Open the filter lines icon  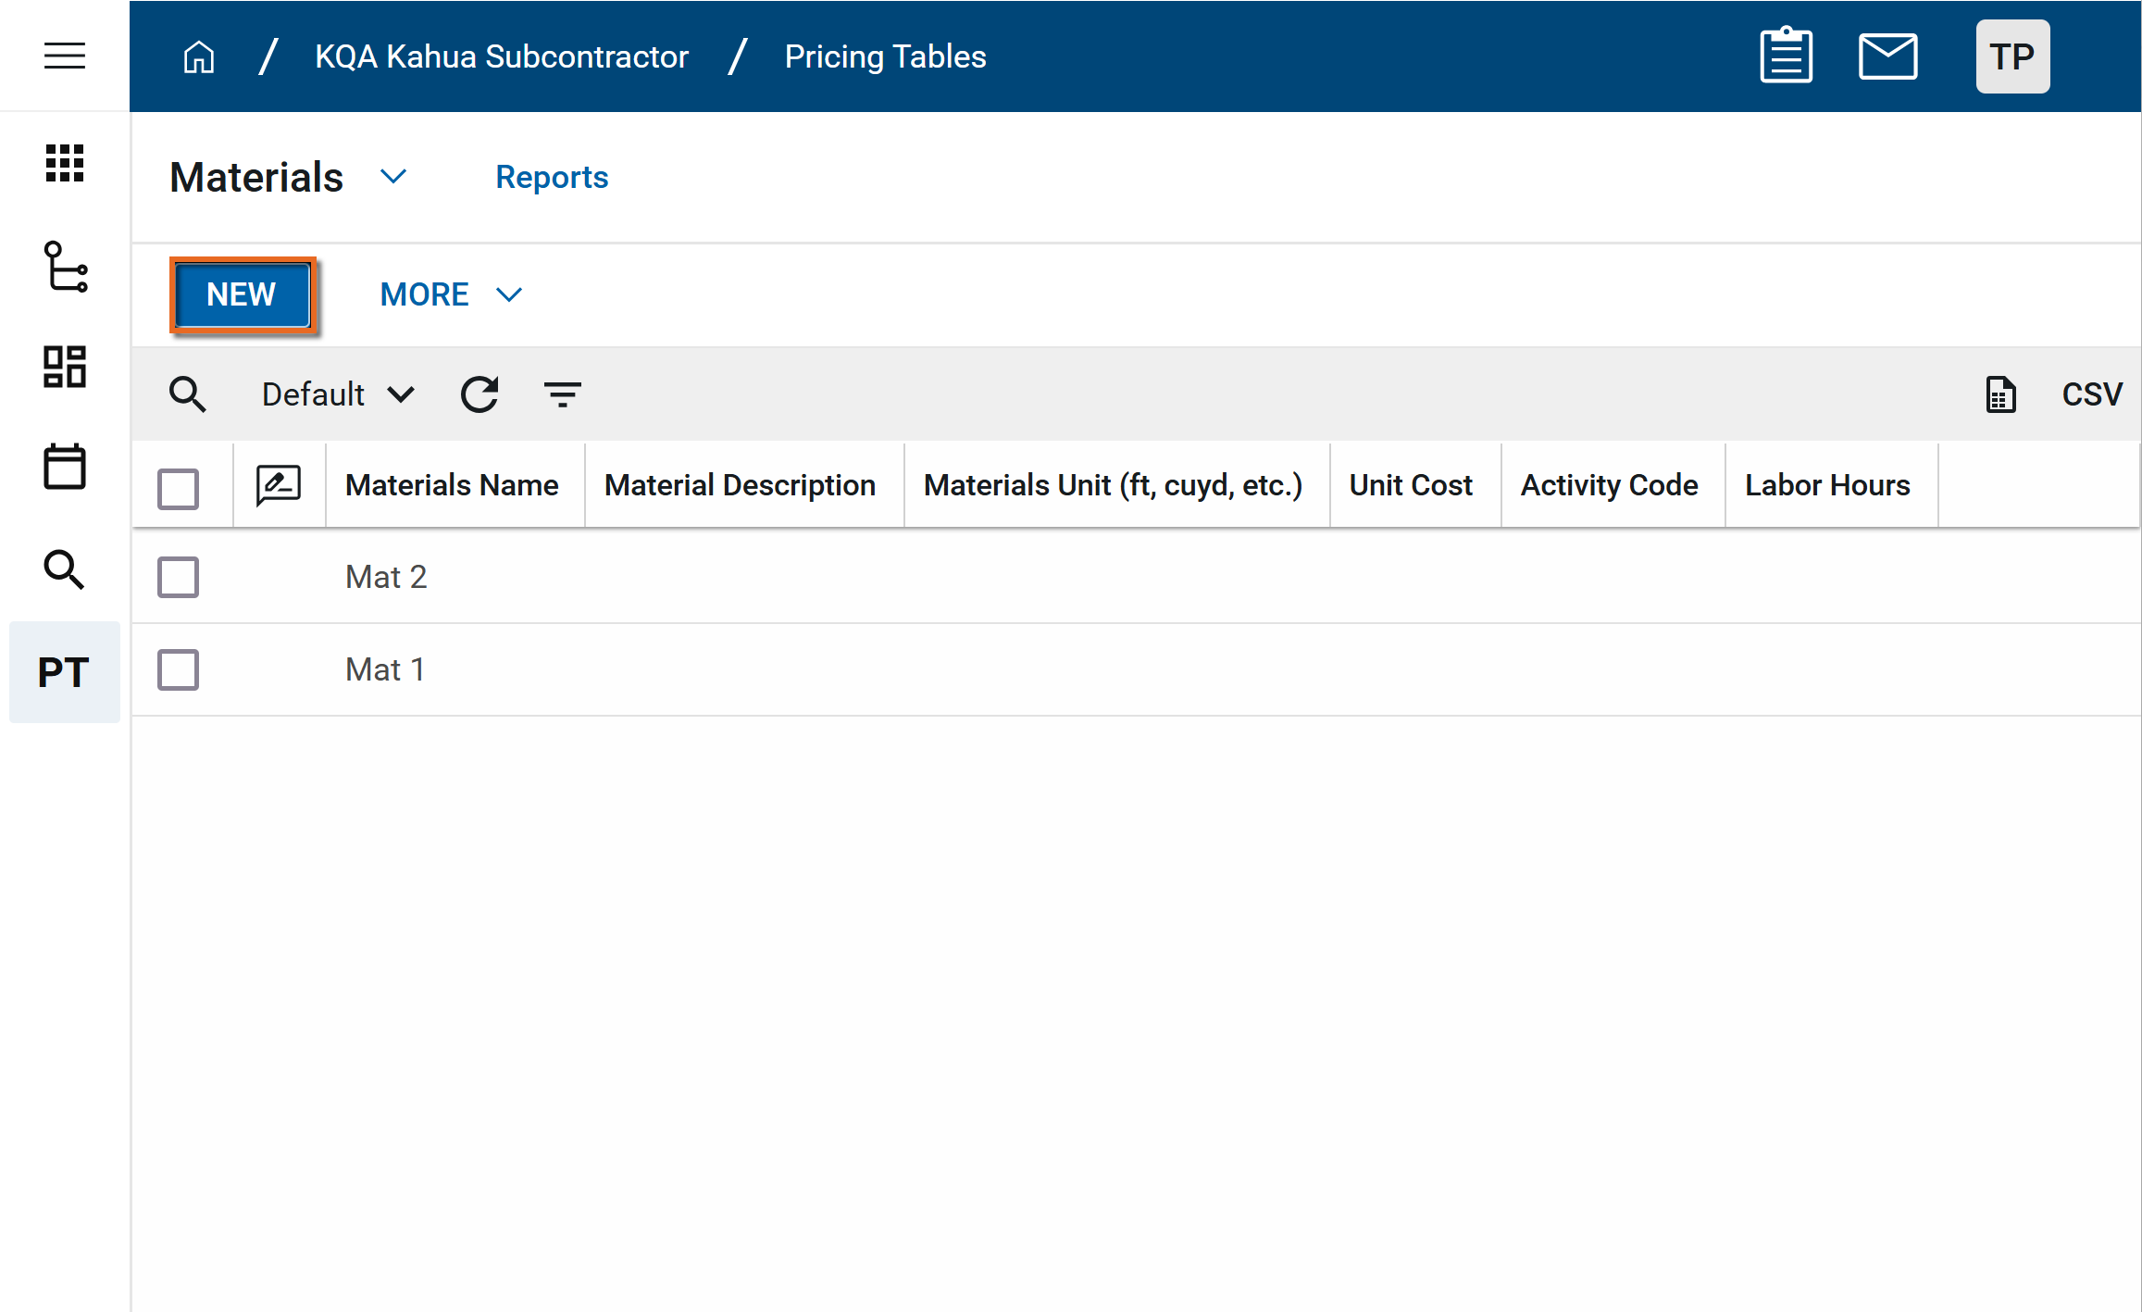(x=562, y=394)
